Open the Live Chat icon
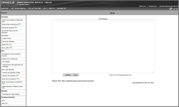This screenshot has height=107, width=179. (171, 9)
